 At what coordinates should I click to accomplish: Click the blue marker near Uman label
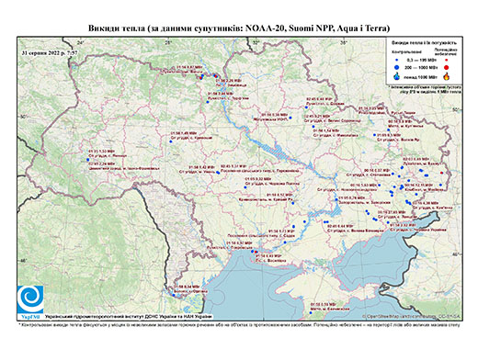point(218,173)
